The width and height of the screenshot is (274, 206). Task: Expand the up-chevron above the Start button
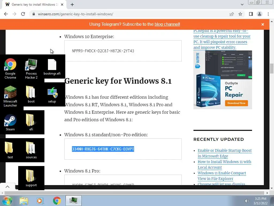(x=7, y=187)
